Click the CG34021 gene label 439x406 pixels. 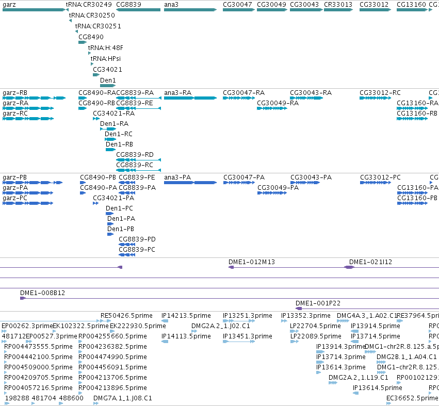tap(107, 70)
